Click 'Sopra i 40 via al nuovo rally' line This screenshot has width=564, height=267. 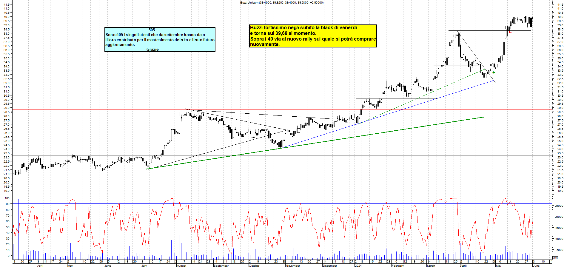tap(313, 39)
